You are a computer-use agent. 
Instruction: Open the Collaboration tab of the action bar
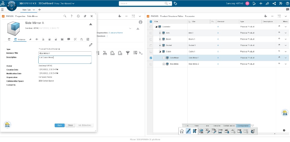point(229,126)
